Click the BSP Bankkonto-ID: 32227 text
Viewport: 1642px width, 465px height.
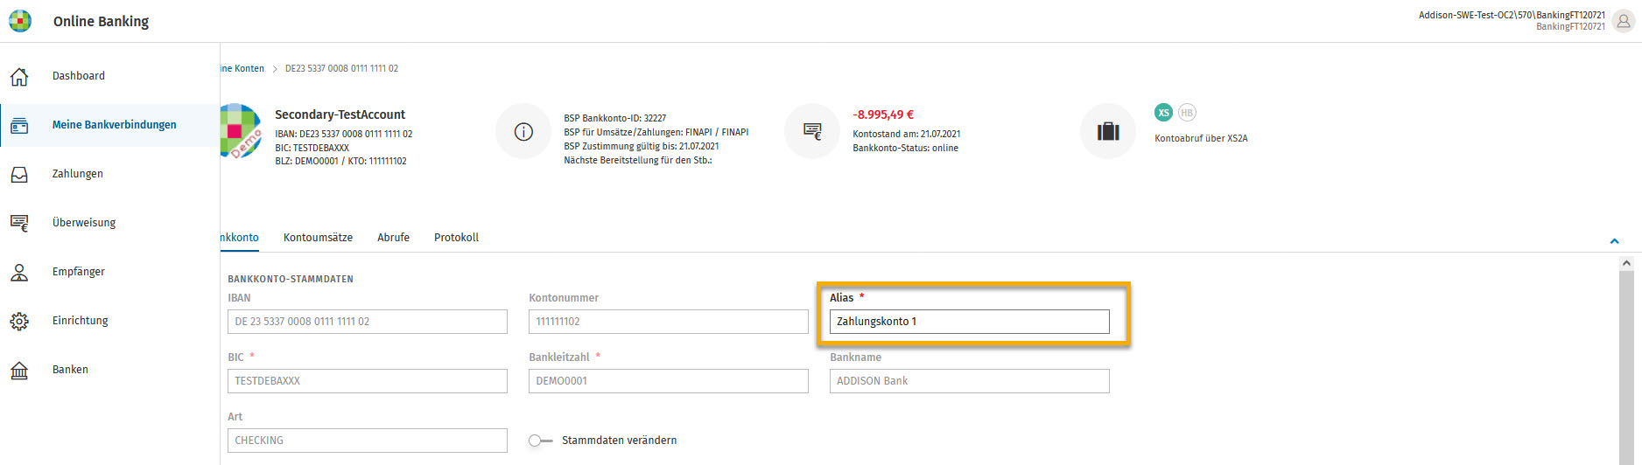[615, 118]
